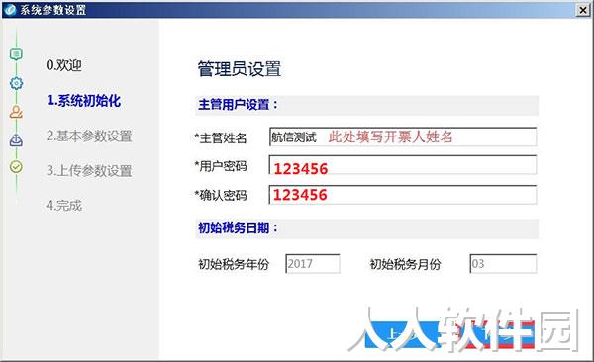Click the *确认密码 label
The width and height of the screenshot is (594, 362).
coord(220,195)
